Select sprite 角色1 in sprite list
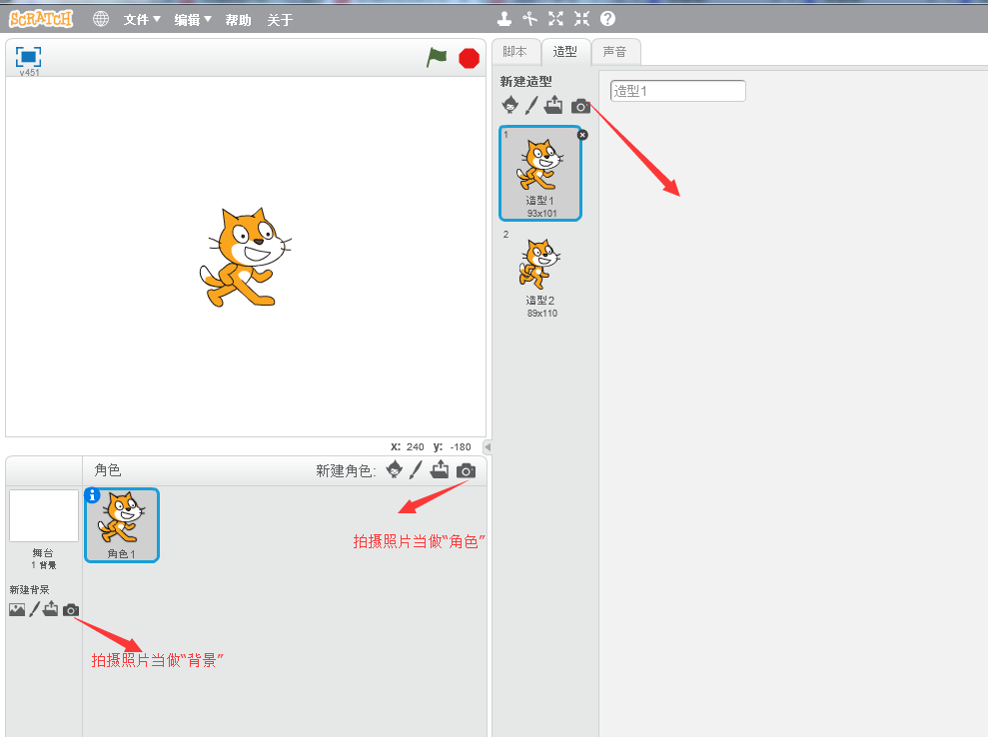Viewport: 988px width, 737px height. 122,524
